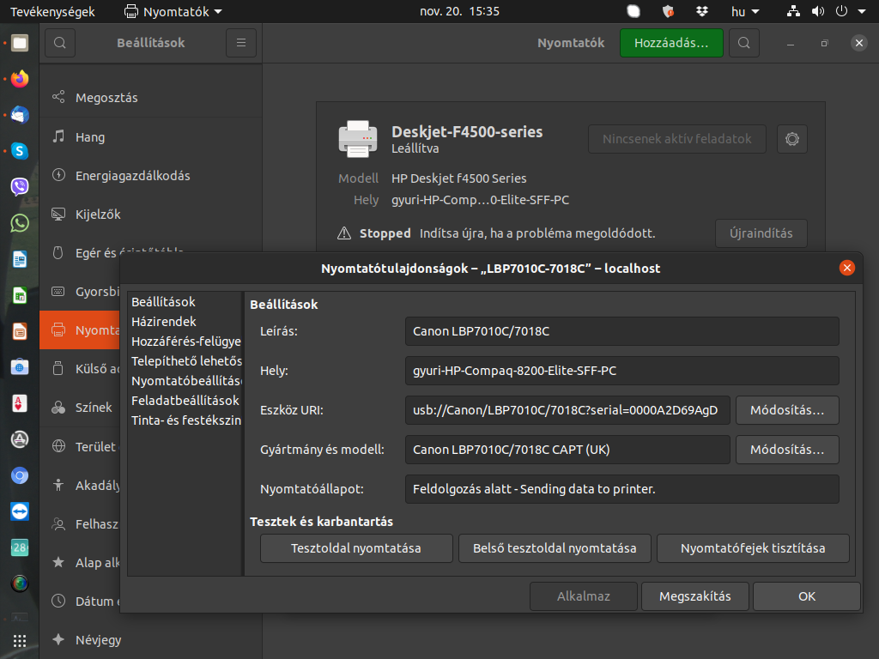This screenshot has width=879, height=659.
Task: Open Megosztás in the Settings sidebar
Action: [x=150, y=98]
